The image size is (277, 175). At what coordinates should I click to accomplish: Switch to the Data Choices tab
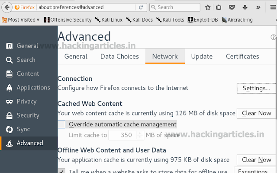119,56
